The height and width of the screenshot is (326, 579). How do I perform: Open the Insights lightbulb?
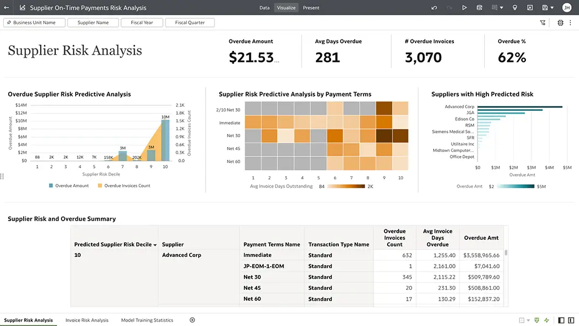[x=514, y=8]
